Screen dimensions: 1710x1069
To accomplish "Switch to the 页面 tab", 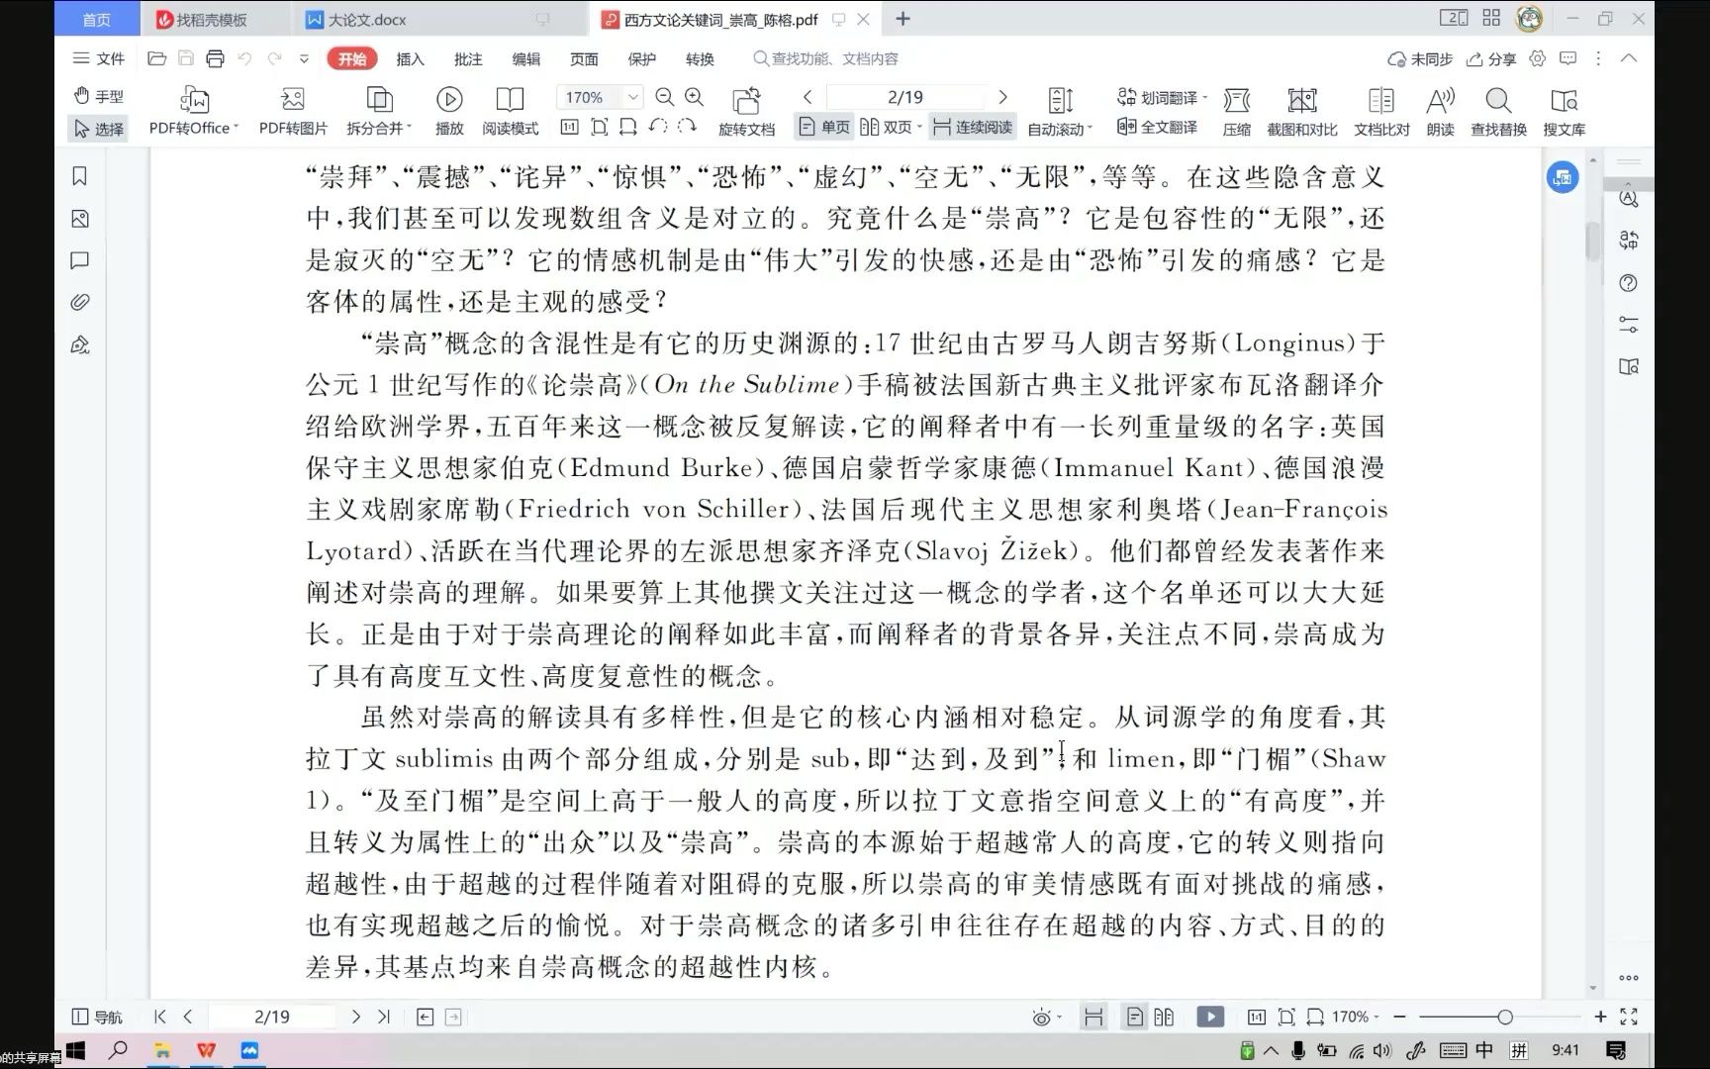I will [x=584, y=58].
